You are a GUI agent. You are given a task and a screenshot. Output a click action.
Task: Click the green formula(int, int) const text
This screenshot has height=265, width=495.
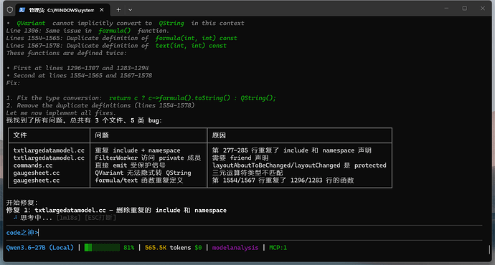coord(196,38)
